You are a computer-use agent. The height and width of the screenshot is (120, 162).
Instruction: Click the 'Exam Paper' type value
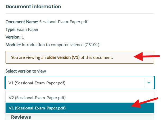[28, 30]
